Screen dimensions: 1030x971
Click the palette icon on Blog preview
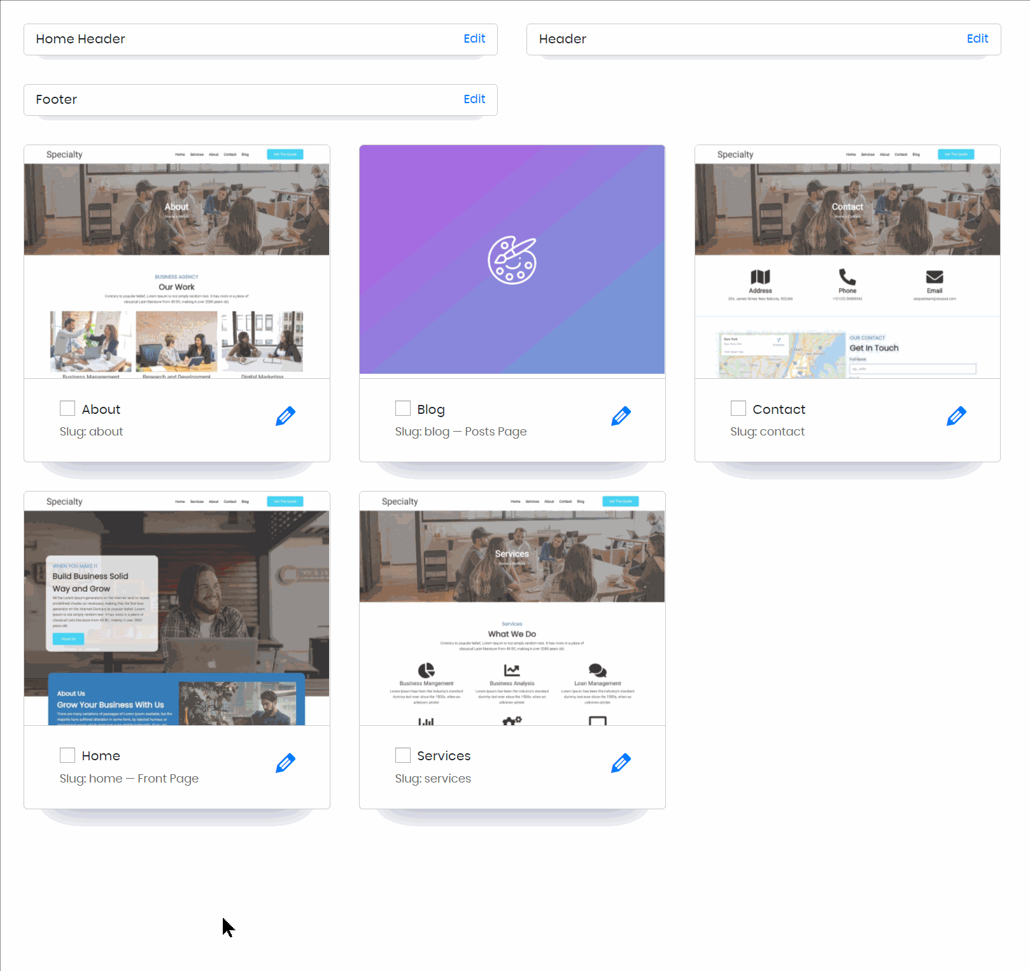click(x=512, y=260)
